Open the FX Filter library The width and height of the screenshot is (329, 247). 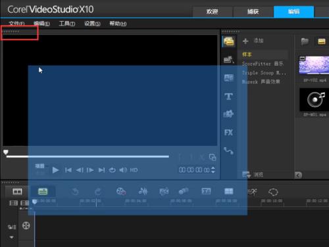228,133
